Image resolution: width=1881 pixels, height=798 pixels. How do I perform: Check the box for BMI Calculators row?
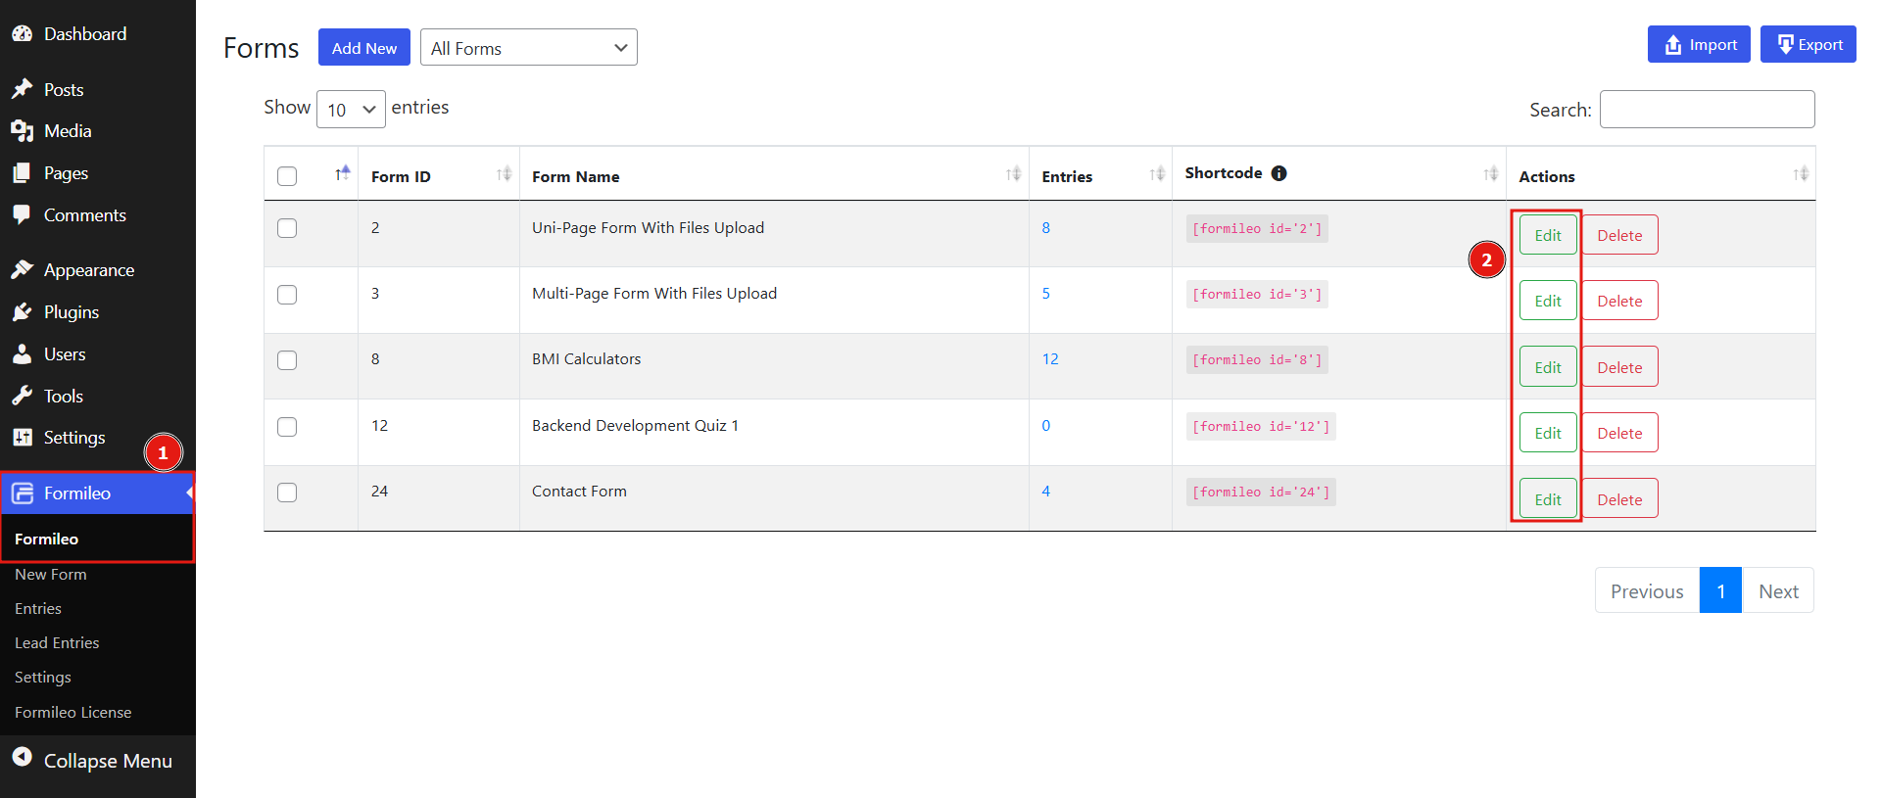287,360
